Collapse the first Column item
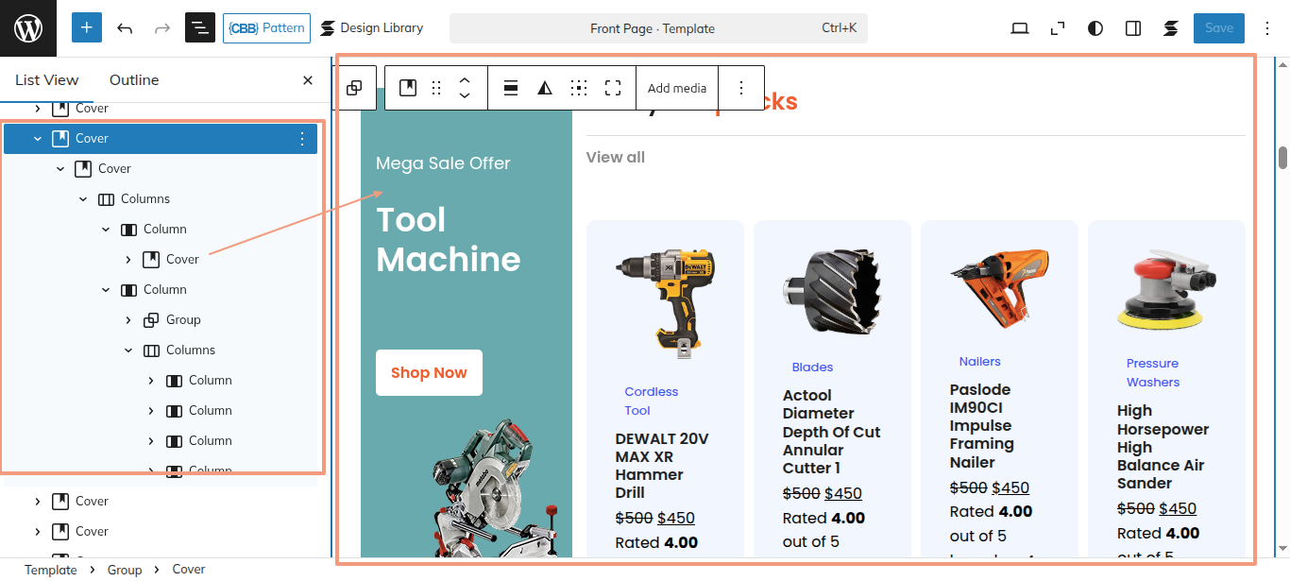The width and height of the screenshot is (1290, 581). [106, 230]
